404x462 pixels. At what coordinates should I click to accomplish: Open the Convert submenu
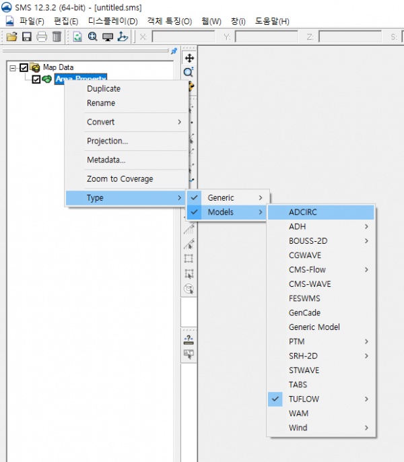tap(127, 122)
